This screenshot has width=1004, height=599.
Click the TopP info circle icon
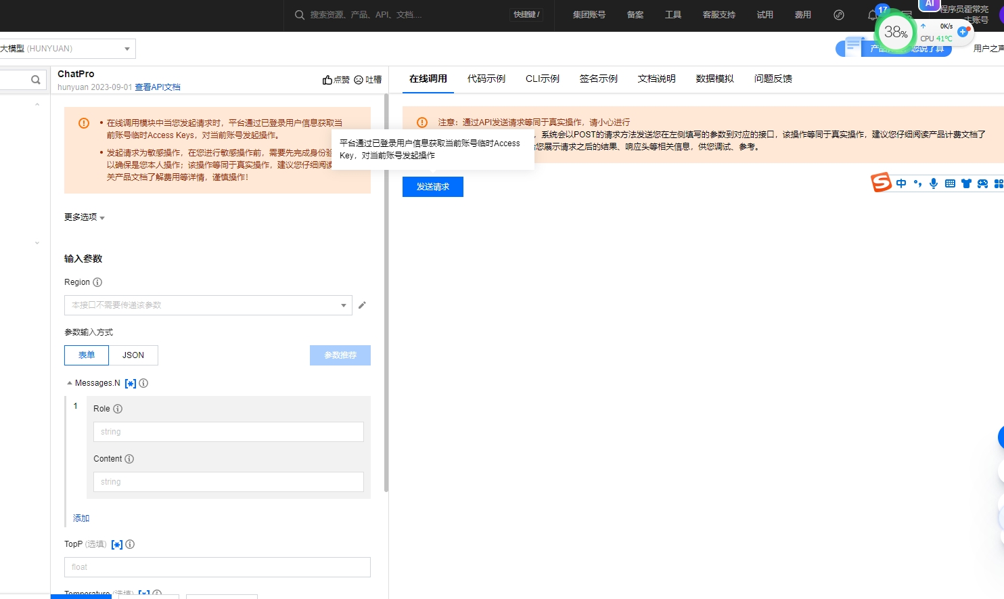(x=130, y=544)
